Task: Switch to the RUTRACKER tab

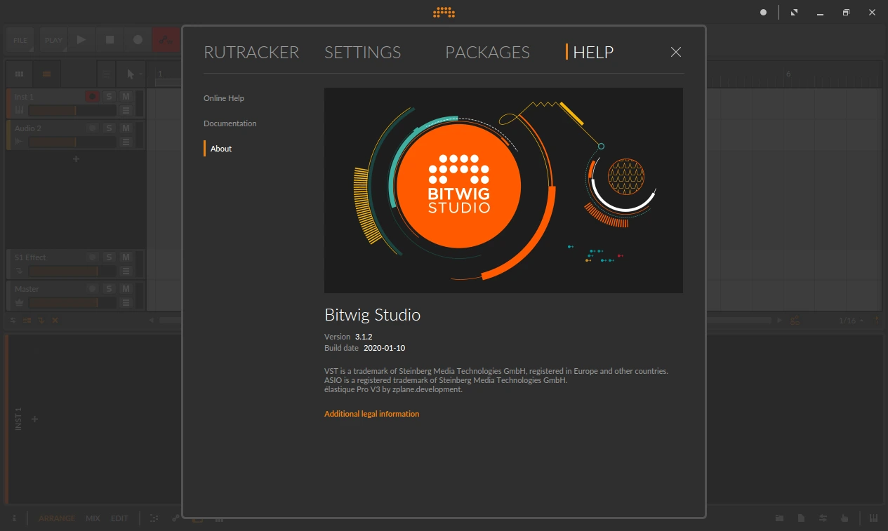Action: [251, 52]
